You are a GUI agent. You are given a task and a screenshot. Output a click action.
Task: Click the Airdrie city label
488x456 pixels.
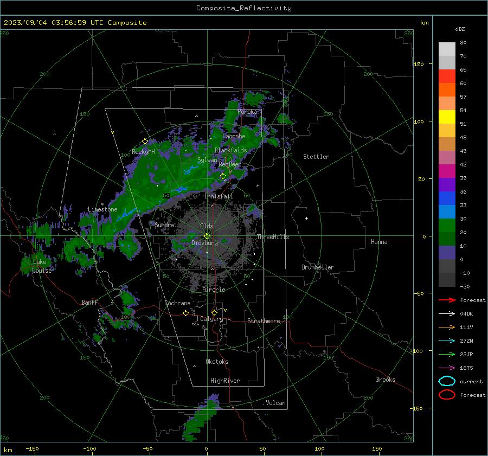coord(214,290)
